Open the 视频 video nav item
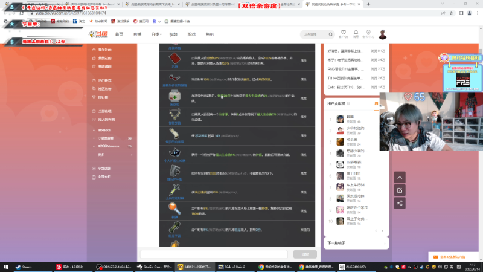This screenshot has width=483, height=272. [173, 34]
